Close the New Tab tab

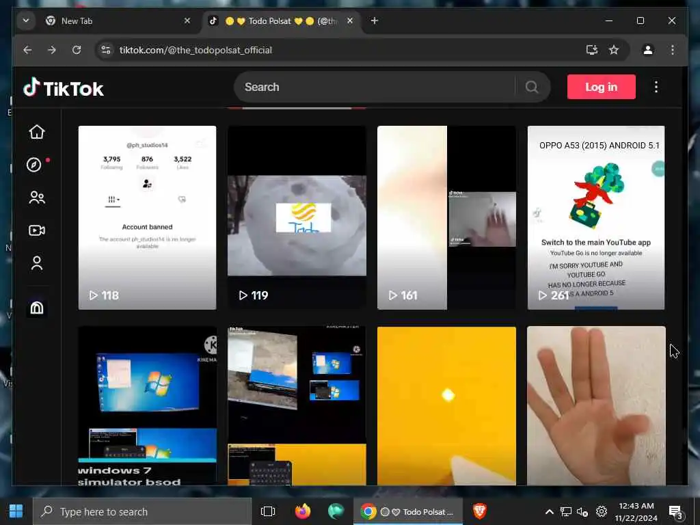point(187,21)
